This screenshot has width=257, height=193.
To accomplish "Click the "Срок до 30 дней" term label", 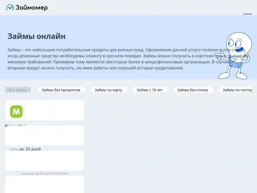I will [x=25, y=149].
